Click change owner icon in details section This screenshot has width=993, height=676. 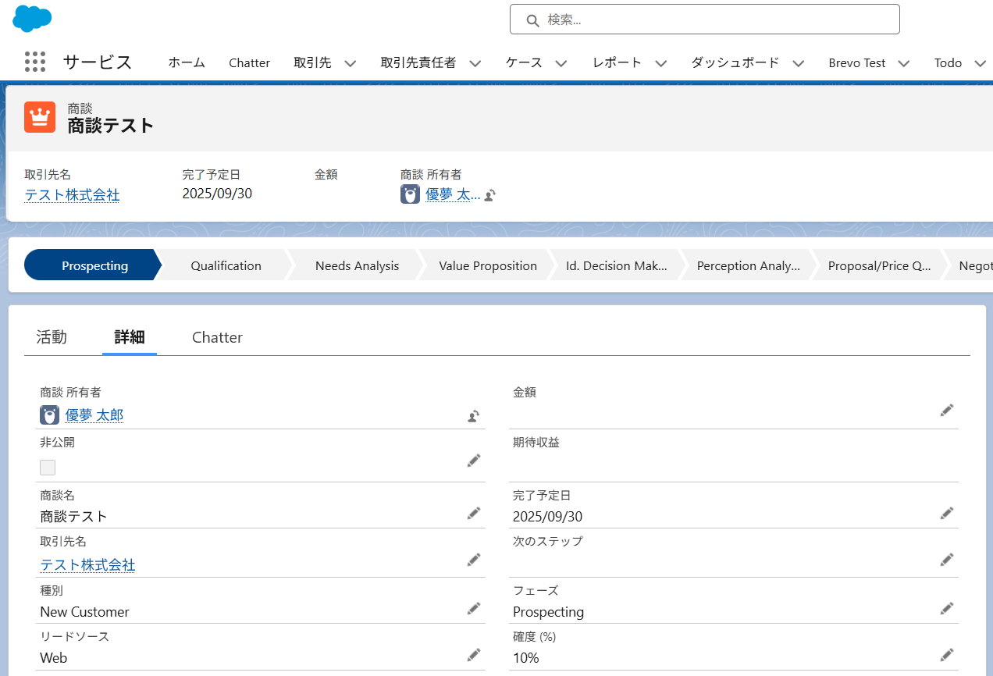click(473, 416)
